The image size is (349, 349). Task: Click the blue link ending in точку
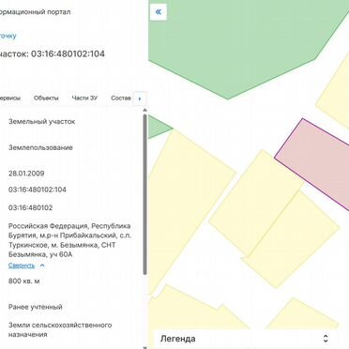pyautogui.click(x=8, y=36)
